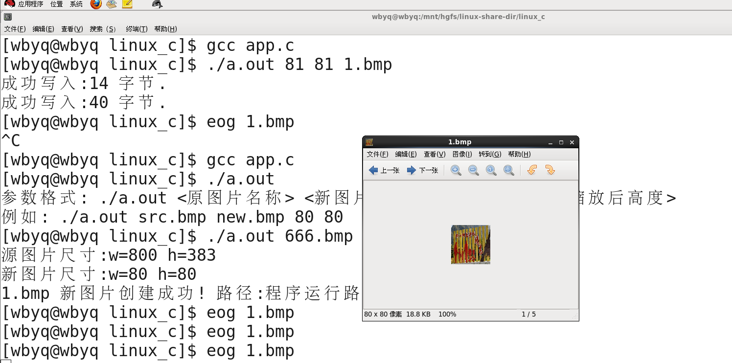Launch Firefox from the top panel
The height and width of the screenshot is (363, 732).
96,4
